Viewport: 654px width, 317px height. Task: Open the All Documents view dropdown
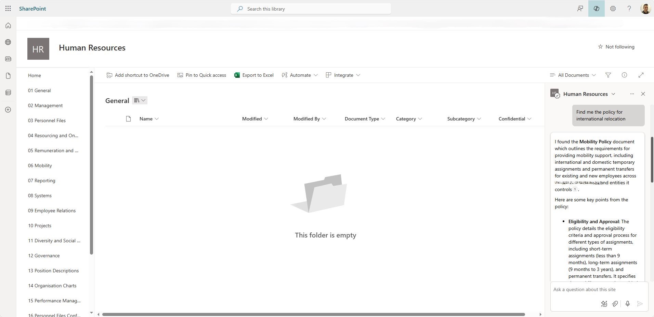[x=573, y=75]
